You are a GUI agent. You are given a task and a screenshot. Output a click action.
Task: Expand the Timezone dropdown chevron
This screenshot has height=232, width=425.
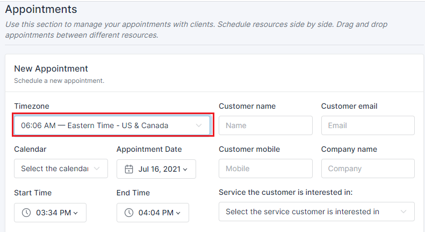[x=199, y=125]
